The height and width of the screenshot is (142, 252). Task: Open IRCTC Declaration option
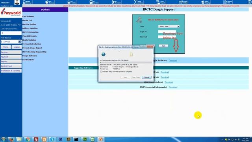[x=31, y=32]
